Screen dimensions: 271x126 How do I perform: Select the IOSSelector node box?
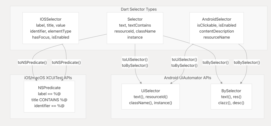[51, 28]
